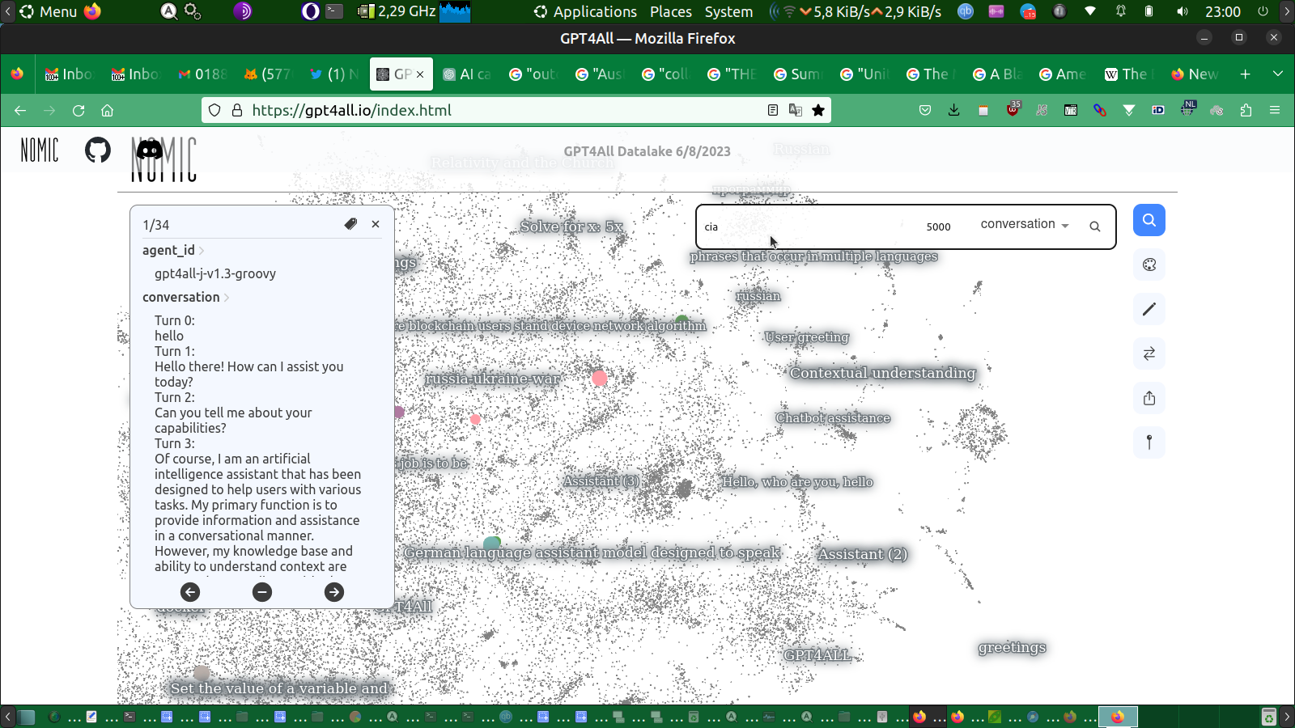
Task: Save page to Pocket
Action: (x=925, y=110)
